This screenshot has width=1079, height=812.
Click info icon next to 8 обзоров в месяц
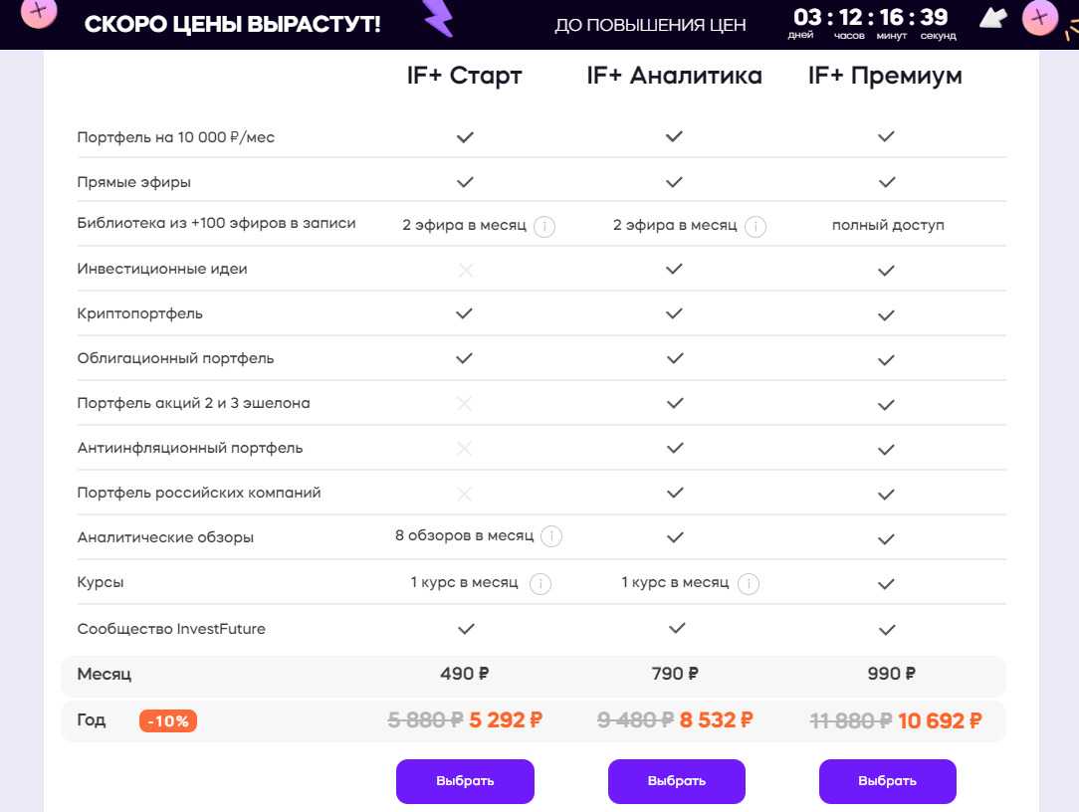(550, 536)
